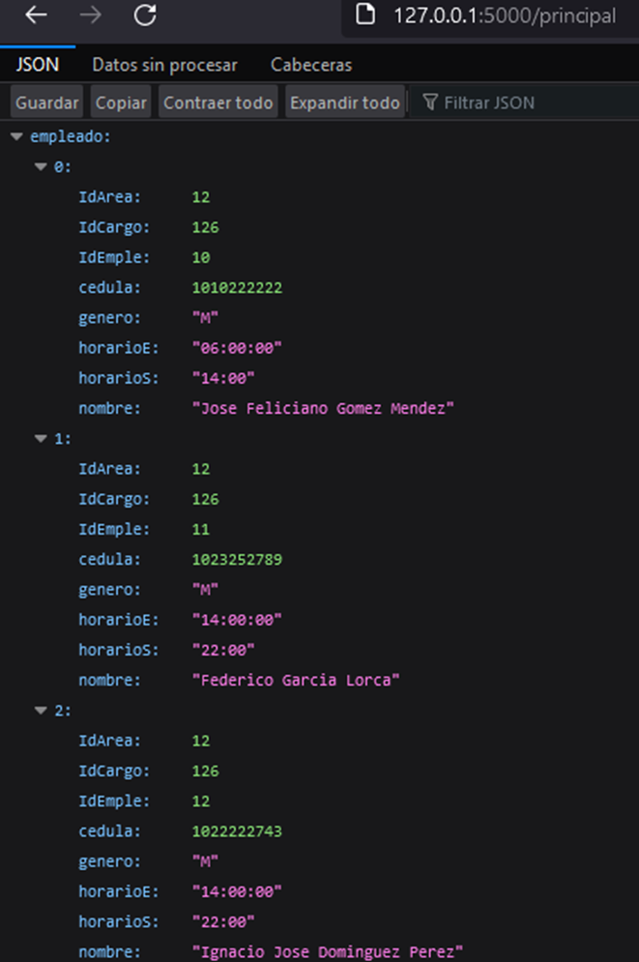Collapse entry 1 of empleado
Screen dimensions: 639x962
41,439
